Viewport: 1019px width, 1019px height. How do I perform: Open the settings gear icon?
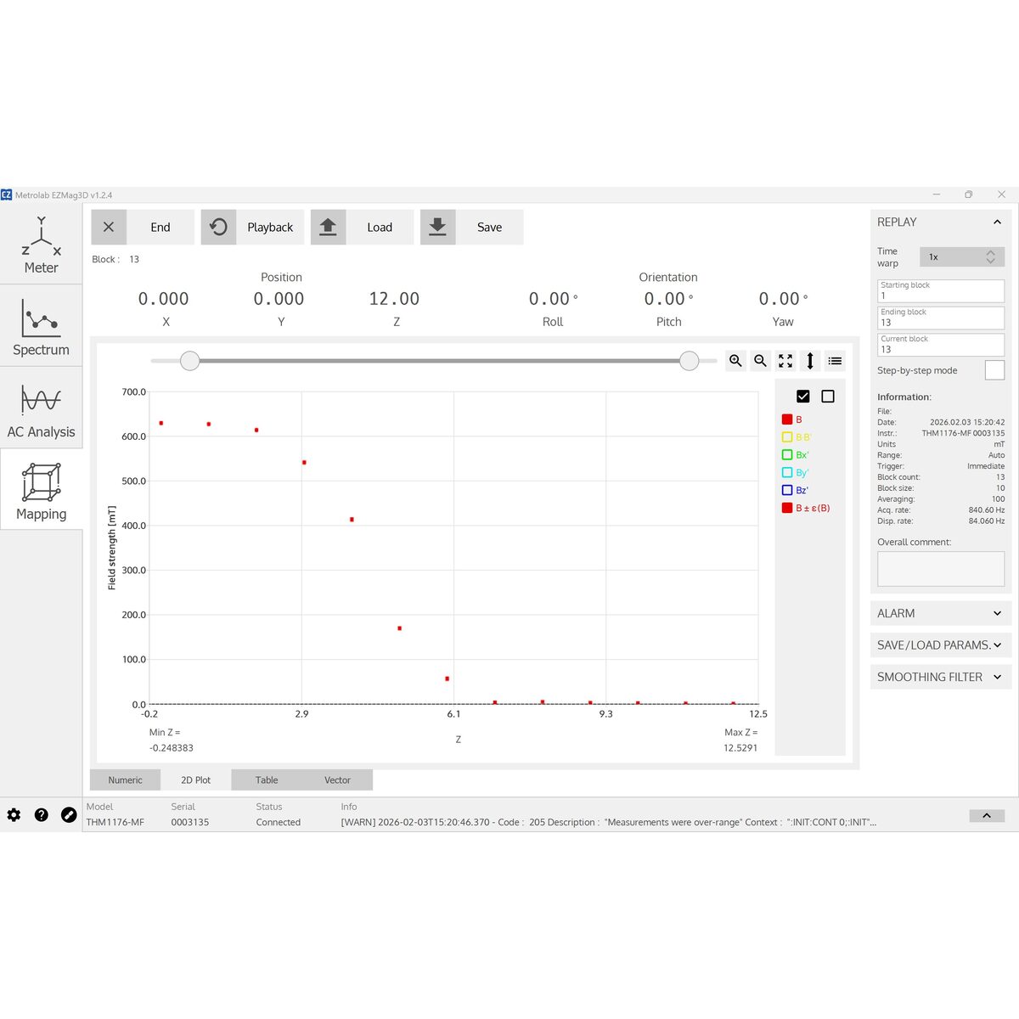tap(14, 814)
